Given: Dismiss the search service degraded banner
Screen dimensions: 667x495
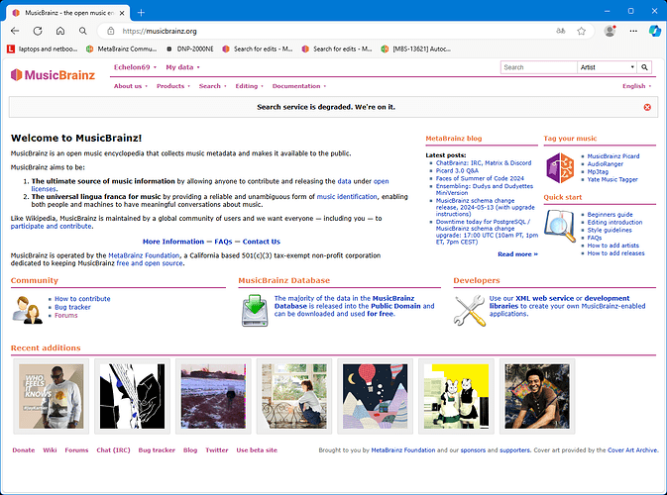Looking at the screenshot, I should (x=647, y=107).
